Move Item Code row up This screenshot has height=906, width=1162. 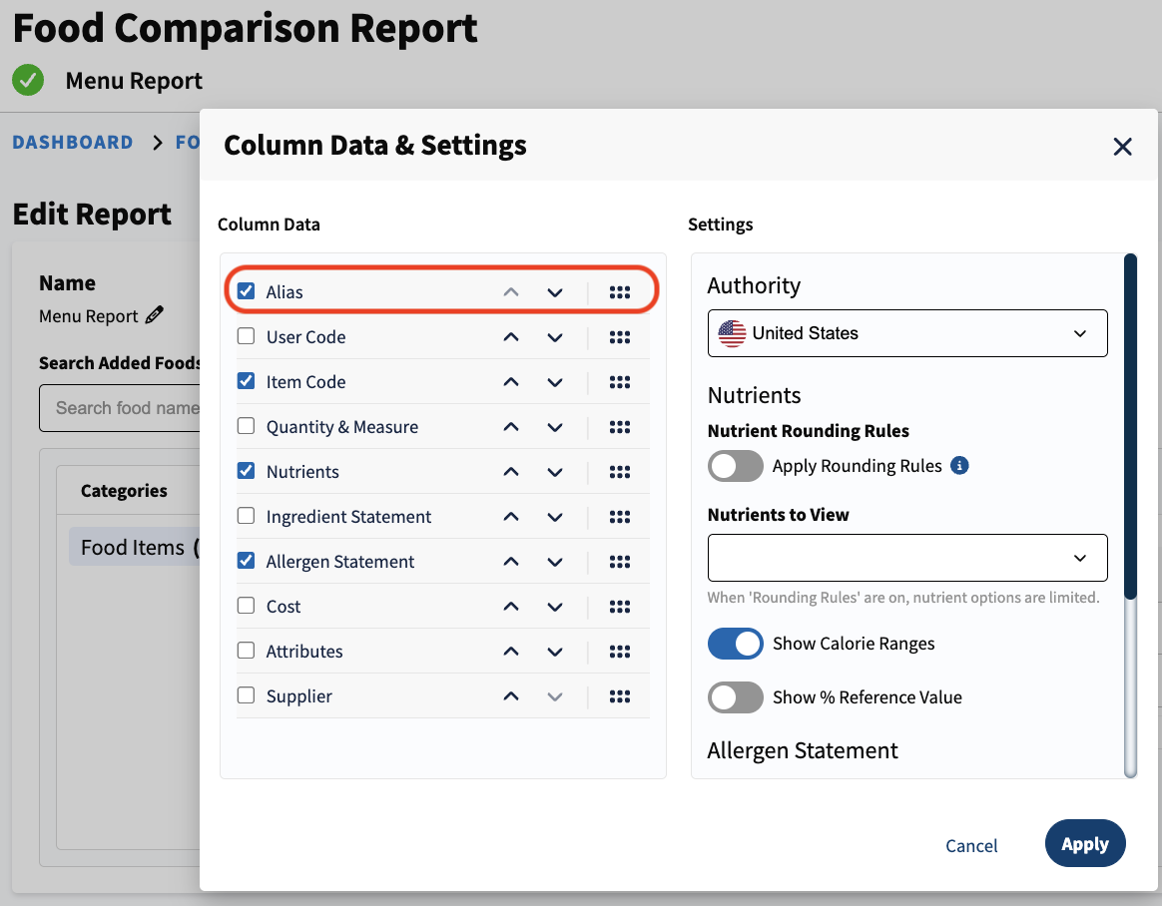click(x=510, y=382)
